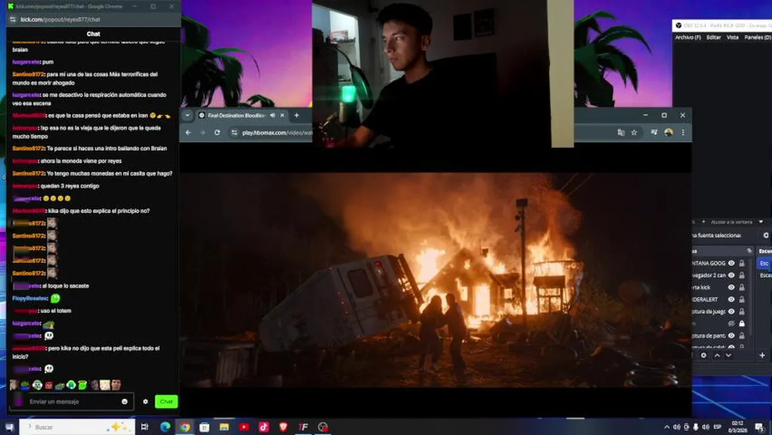Open notification center icon
The image size is (772, 435).
click(761, 427)
